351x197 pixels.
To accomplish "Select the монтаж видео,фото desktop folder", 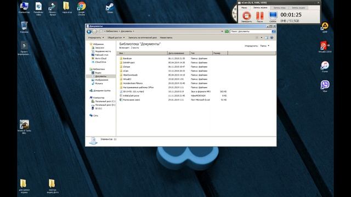I will [x=53, y=186].
